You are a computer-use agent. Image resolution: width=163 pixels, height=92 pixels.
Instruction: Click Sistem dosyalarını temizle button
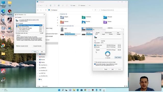(22, 46)
